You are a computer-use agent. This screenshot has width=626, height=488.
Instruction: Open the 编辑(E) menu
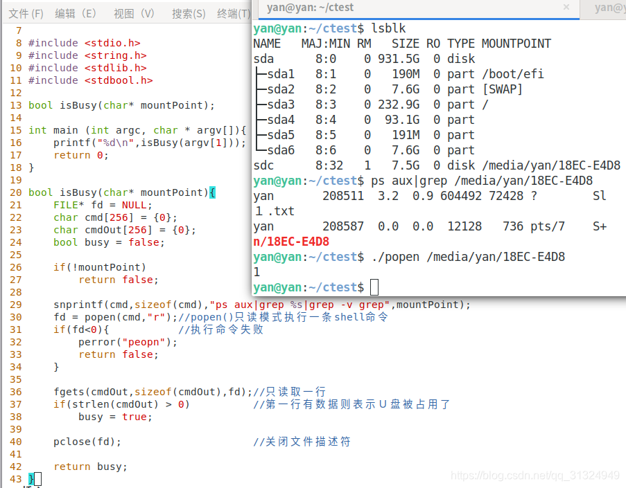[77, 12]
